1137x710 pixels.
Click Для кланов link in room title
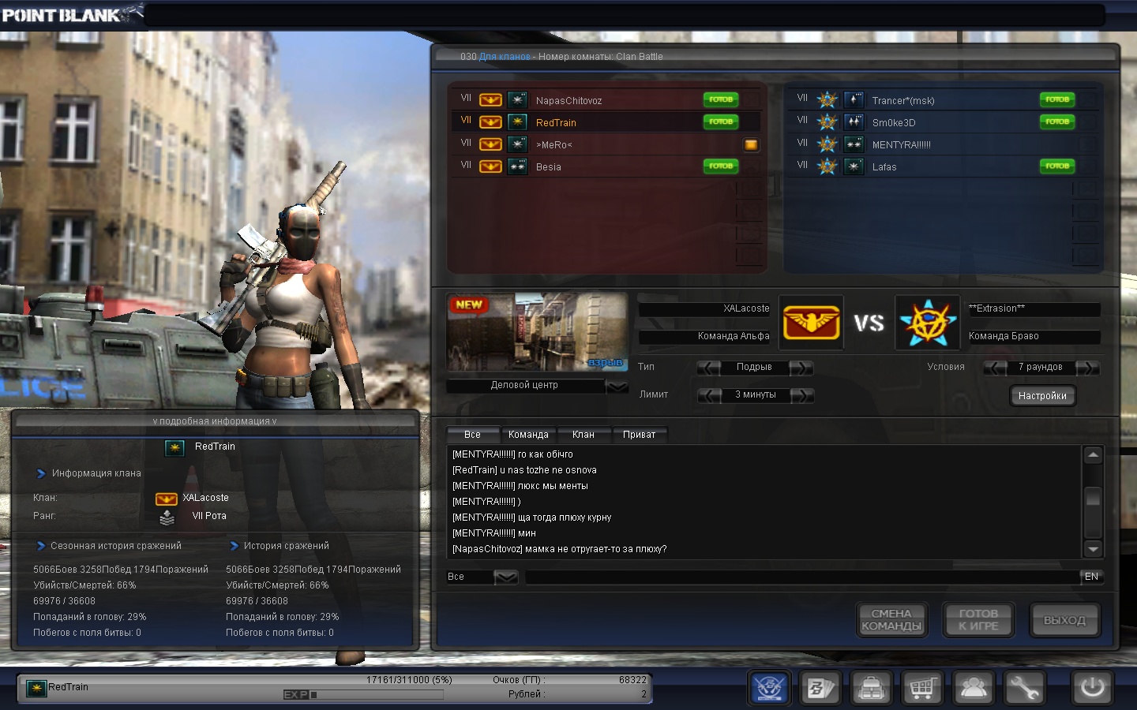(x=505, y=57)
